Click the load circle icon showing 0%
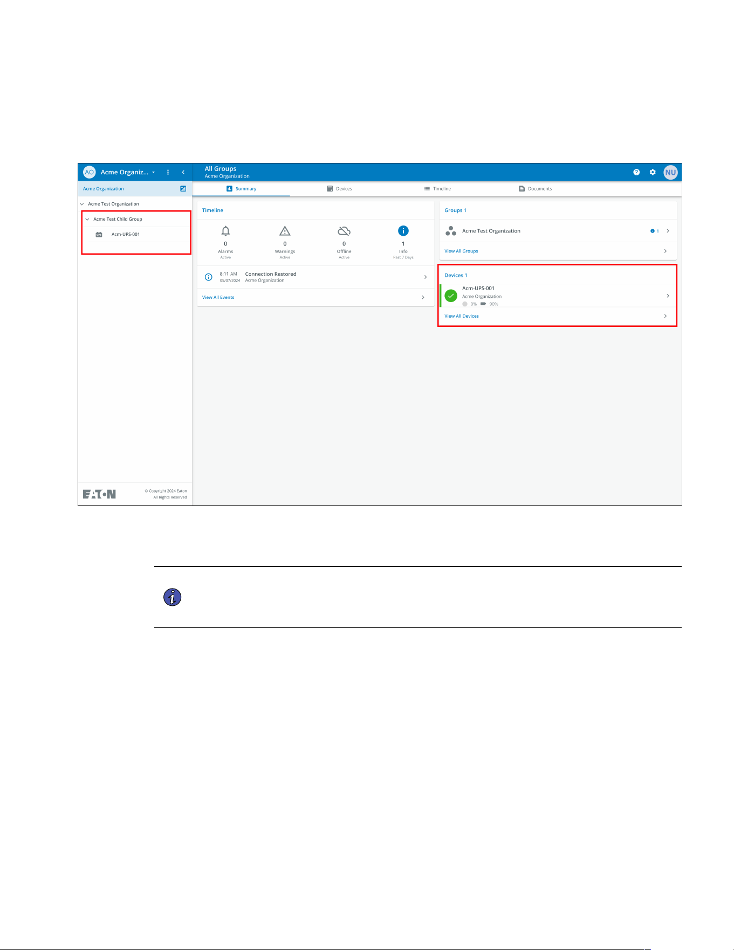This screenshot has width=734, height=950. pyautogui.click(x=465, y=304)
